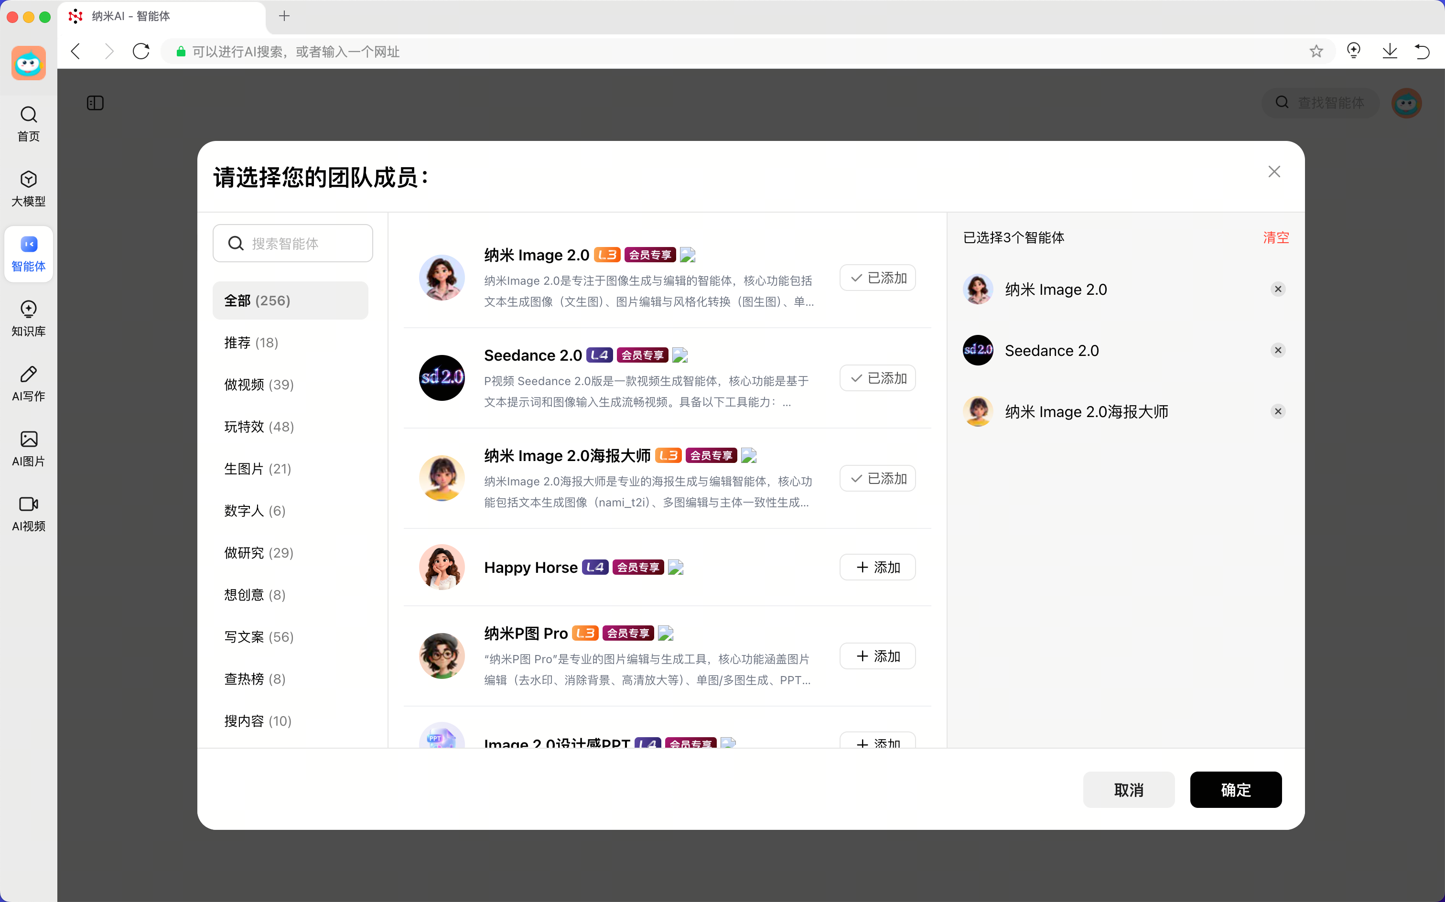Click 清空 to clear selected agents
This screenshot has width=1445, height=902.
tap(1275, 238)
